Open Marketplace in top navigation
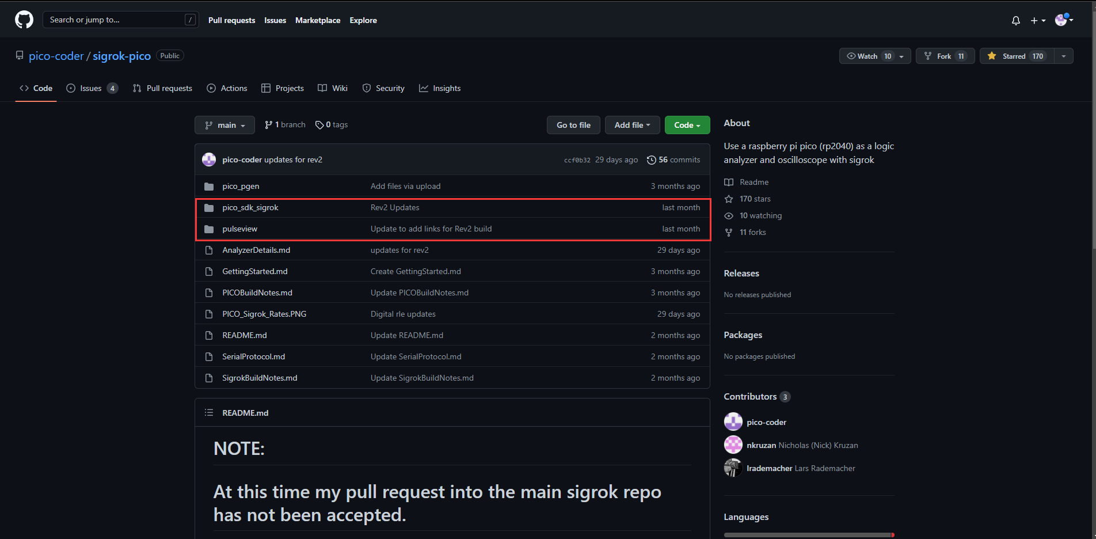1096x539 pixels. 318,20
